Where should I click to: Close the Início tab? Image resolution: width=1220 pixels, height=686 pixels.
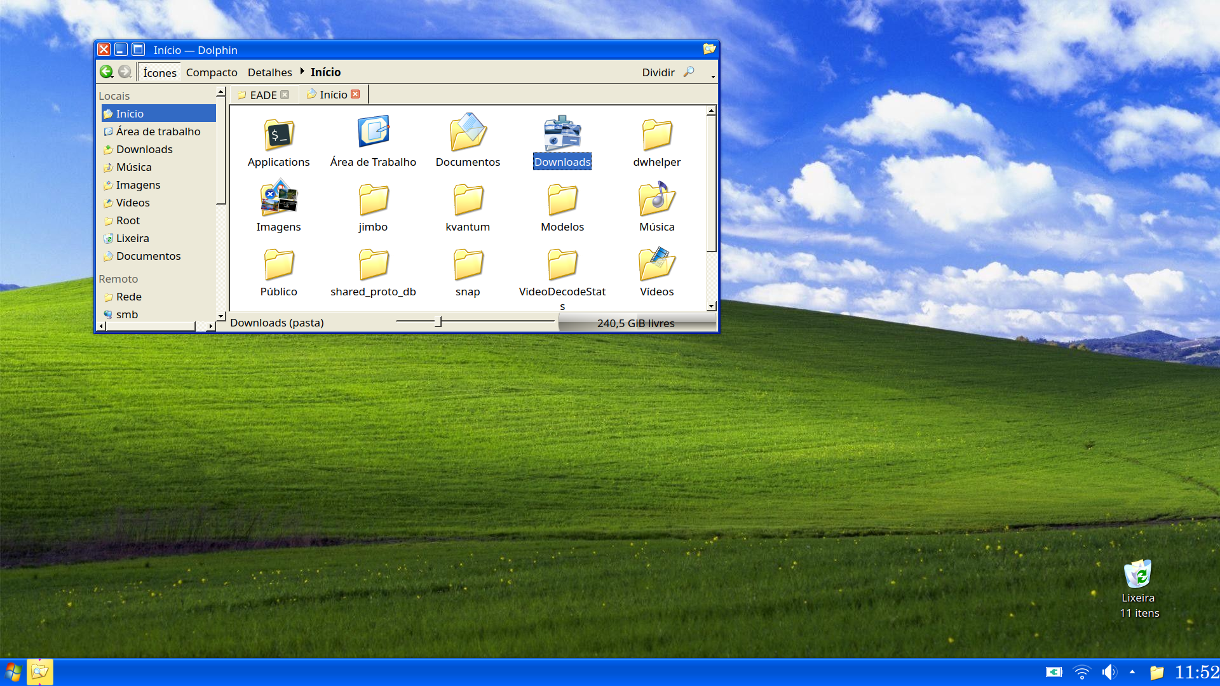(355, 94)
